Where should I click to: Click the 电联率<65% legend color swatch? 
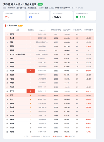[x=42, y=136]
